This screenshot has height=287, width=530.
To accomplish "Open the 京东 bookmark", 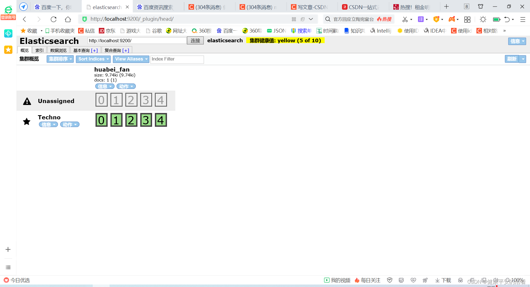I will point(107,31).
